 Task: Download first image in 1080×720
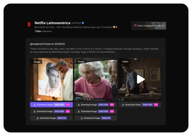(52, 118)
